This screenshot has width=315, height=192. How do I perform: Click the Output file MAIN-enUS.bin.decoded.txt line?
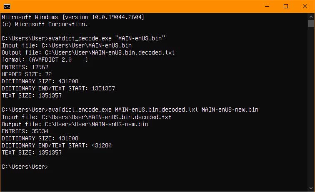coord(88,52)
